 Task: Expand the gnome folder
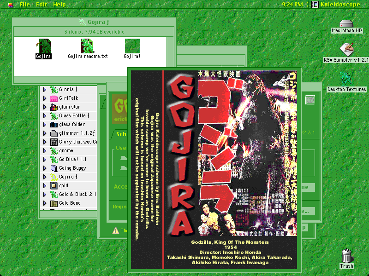[44, 151]
